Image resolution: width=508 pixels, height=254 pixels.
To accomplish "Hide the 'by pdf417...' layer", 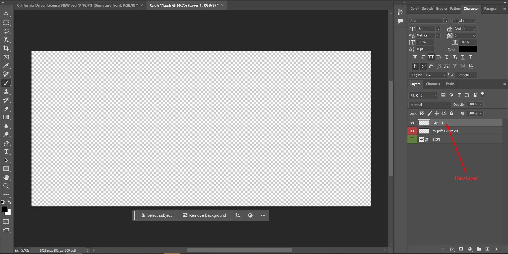I will click(x=412, y=131).
